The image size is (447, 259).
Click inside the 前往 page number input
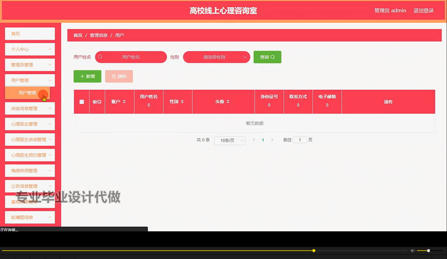(x=300, y=140)
